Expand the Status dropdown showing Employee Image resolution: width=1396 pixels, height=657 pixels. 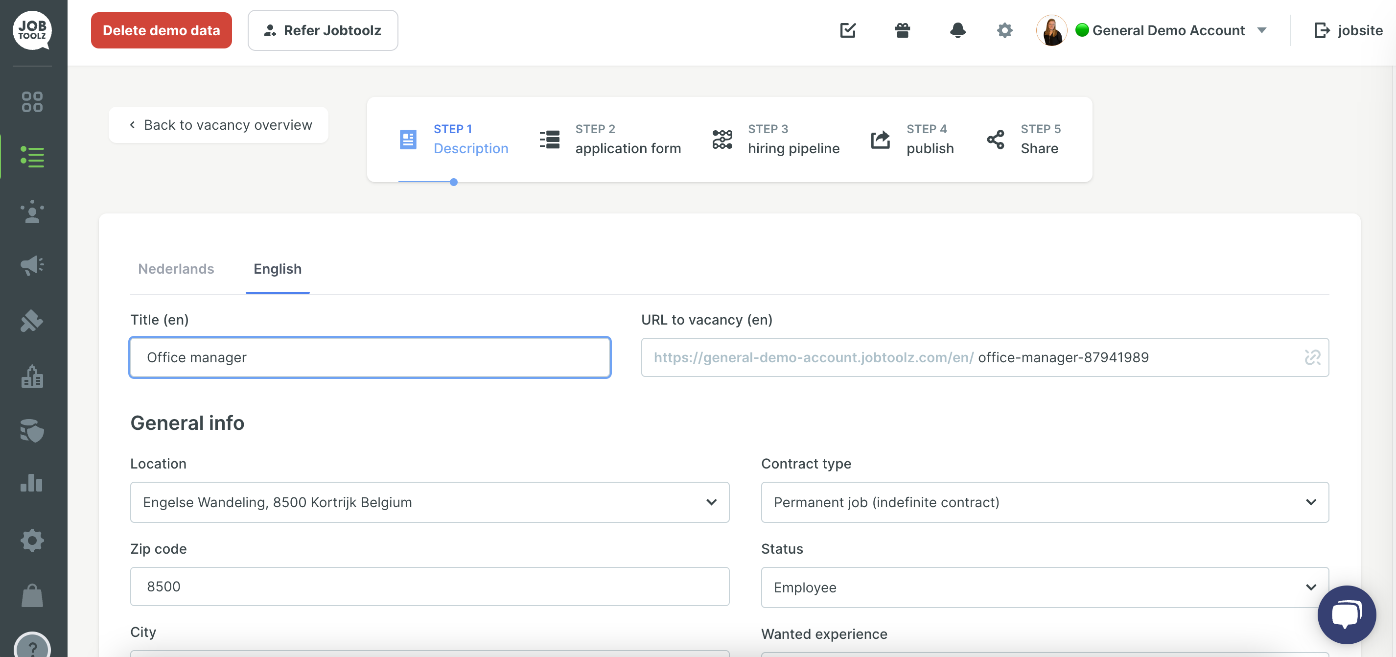1044,587
